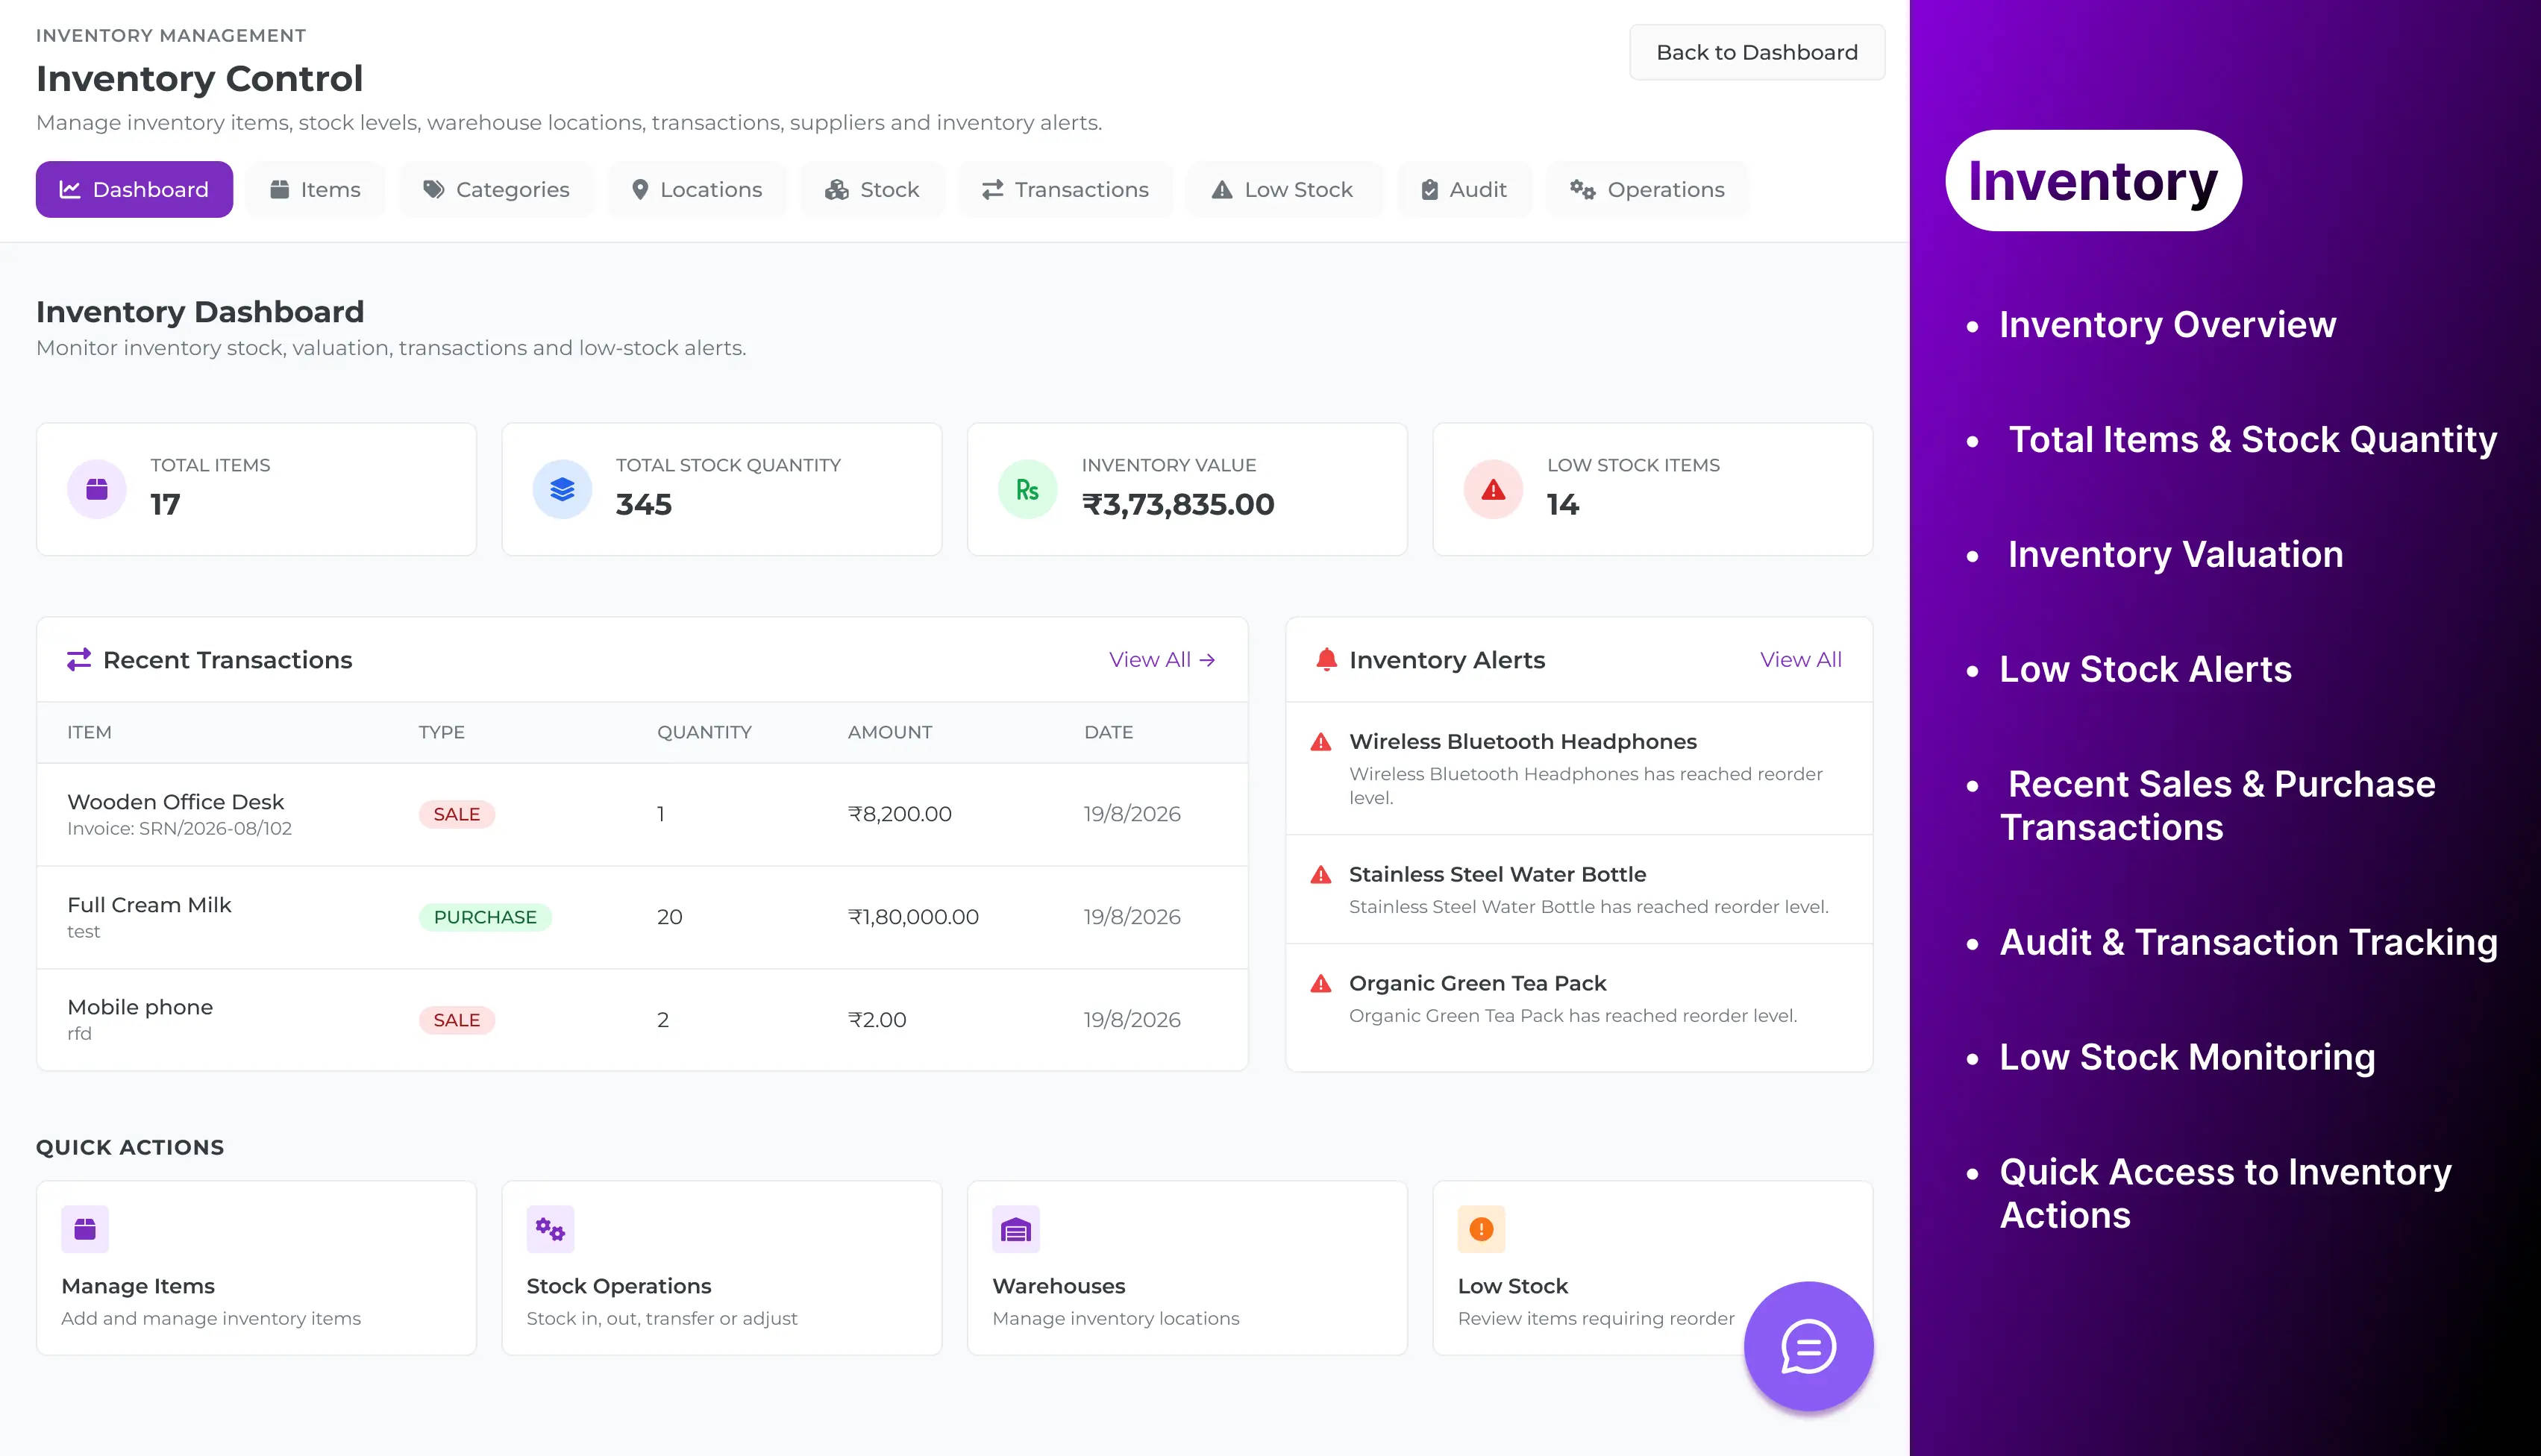Click the ₹3,73,835.00 inventory value
This screenshot has height=1456, width=2541.
point(1178,505)
